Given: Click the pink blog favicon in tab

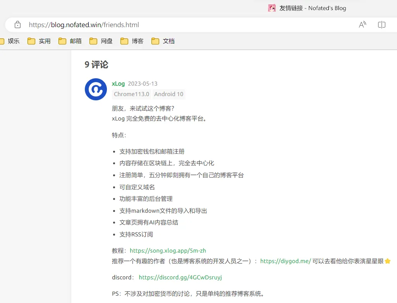Looking at the screenshot, I should (x=272, y=8).
